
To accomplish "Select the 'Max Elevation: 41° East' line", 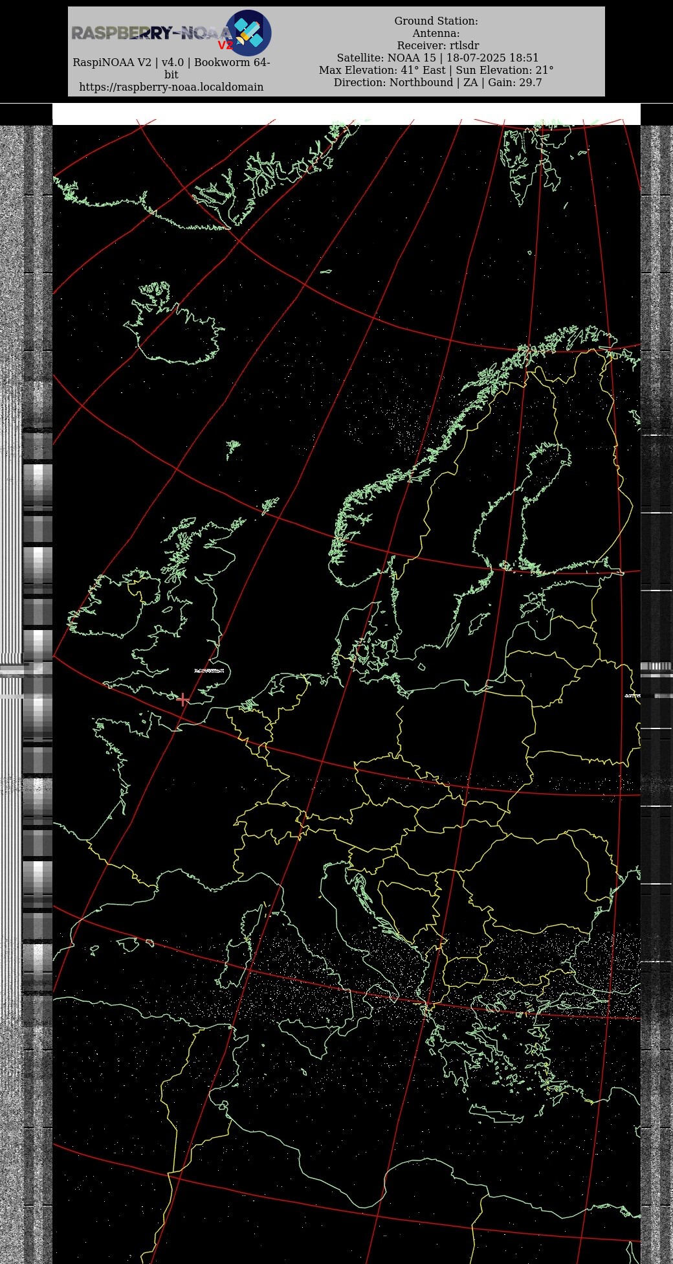I will [x=382, y=70].
